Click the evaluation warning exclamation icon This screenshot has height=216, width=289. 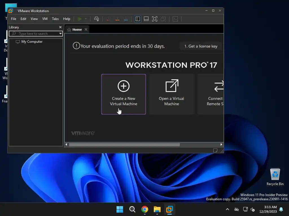(x=76, y=46)
